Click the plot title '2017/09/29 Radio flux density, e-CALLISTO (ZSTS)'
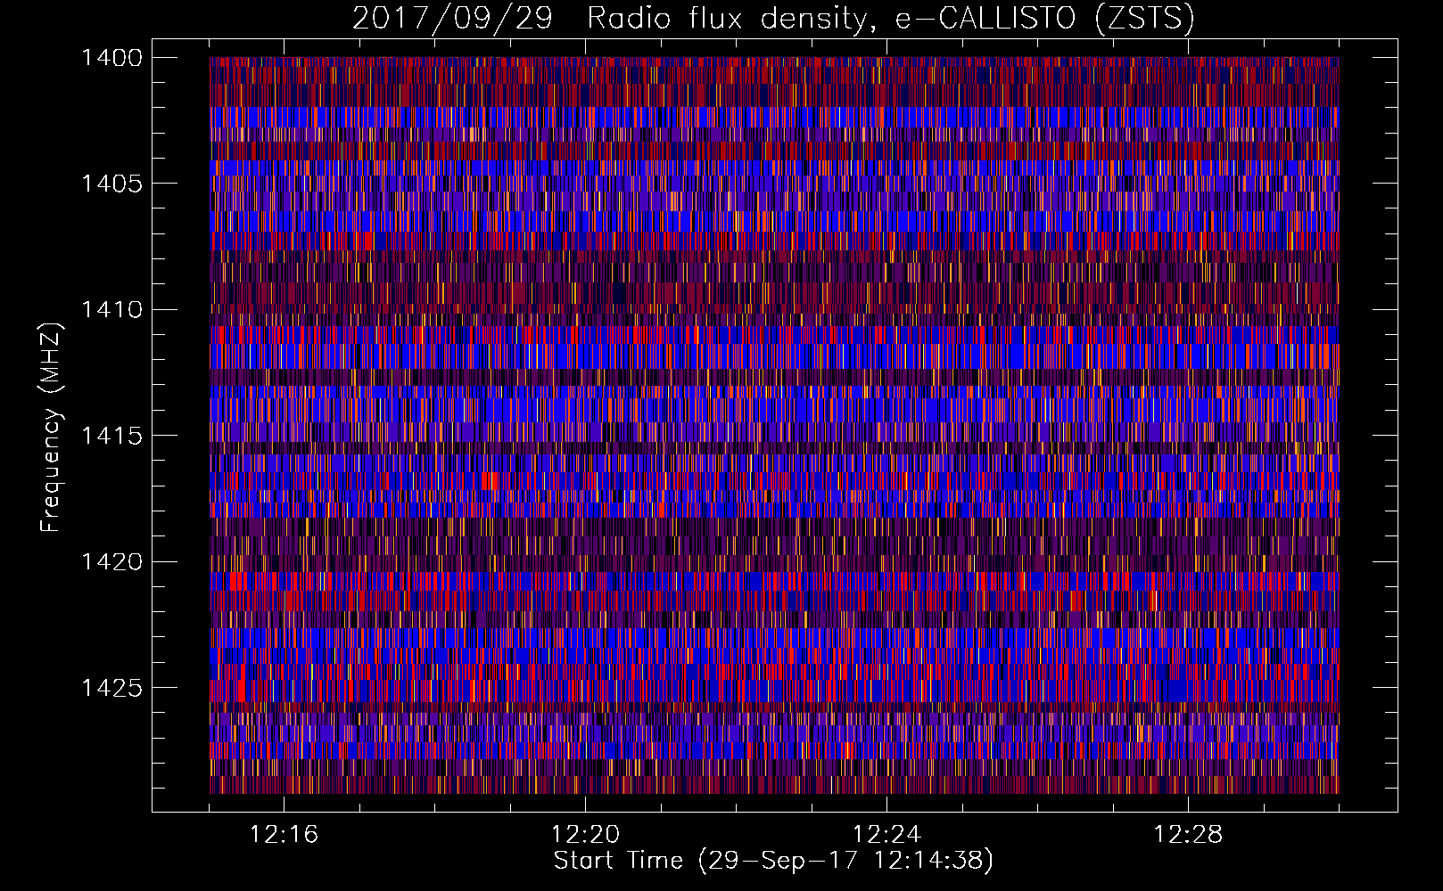Screen dimensions: 1443x891 point(773,19)
